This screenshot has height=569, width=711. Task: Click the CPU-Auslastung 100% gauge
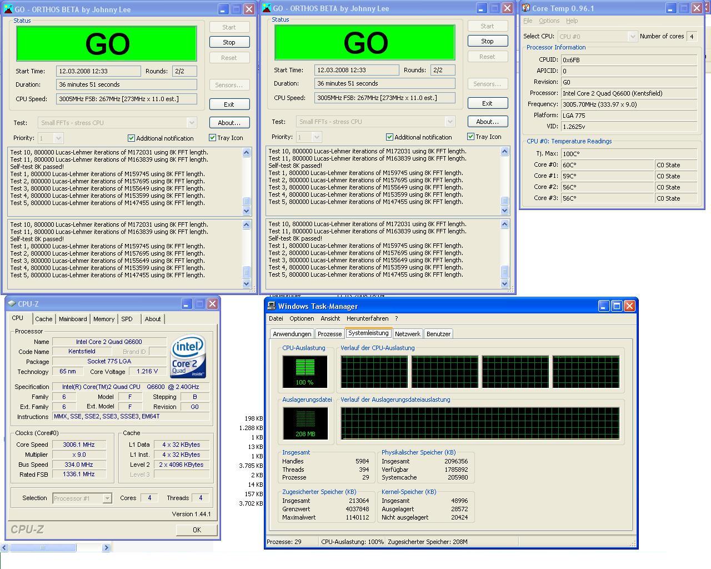[x=304, y=372]
